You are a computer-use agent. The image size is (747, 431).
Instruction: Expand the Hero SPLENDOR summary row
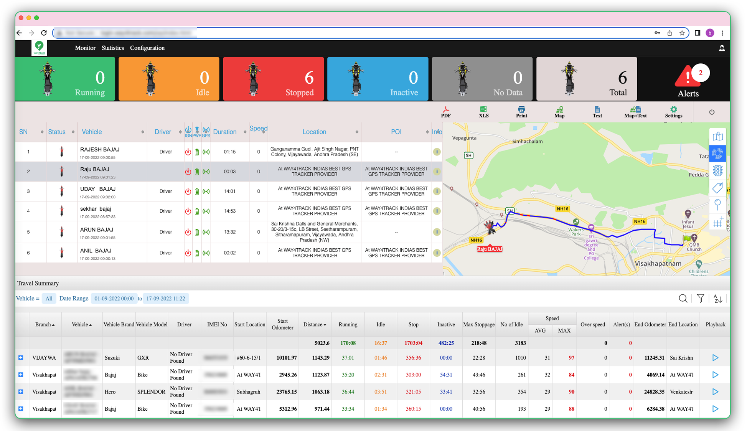pyautogui.click(x=21, y=392)
